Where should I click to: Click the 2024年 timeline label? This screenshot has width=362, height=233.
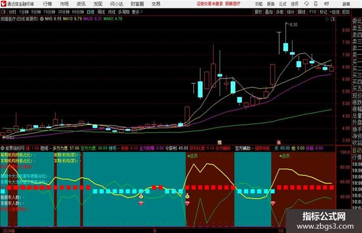(x=9, y=231)
